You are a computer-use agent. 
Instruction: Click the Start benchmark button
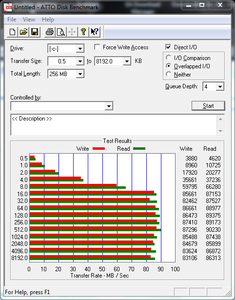(208, 106)
